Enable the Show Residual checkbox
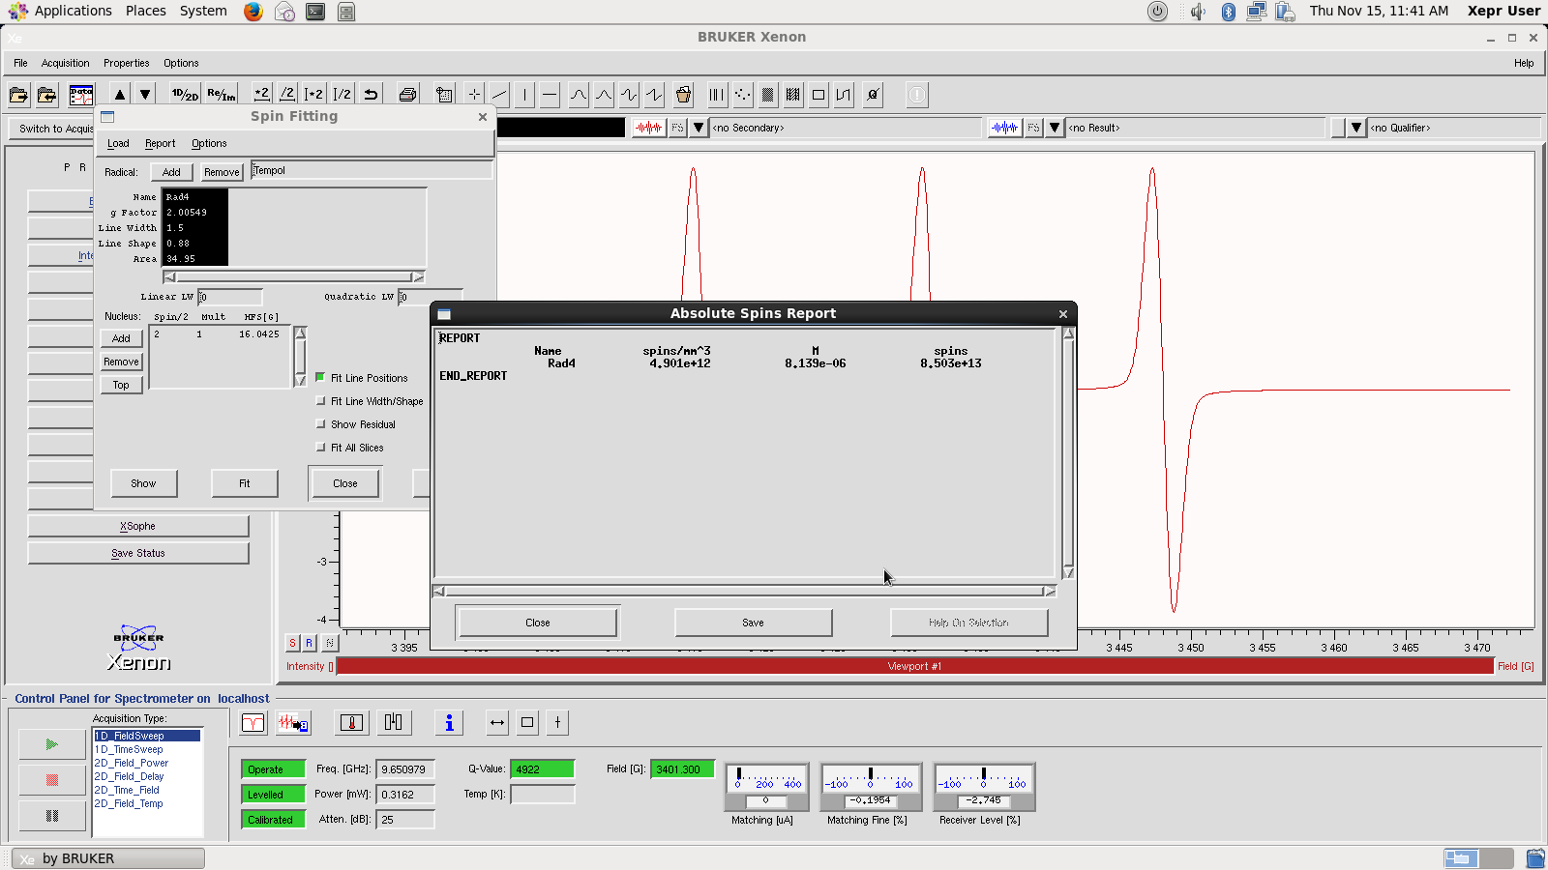Screen dimensions: 1548x870 point(320,424)
